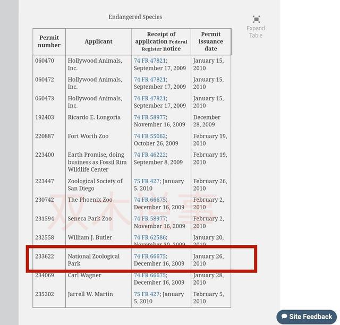The height and width of the screenshot is (325, 340).
Task: Select permit number 060473
Action: (45, 98)
